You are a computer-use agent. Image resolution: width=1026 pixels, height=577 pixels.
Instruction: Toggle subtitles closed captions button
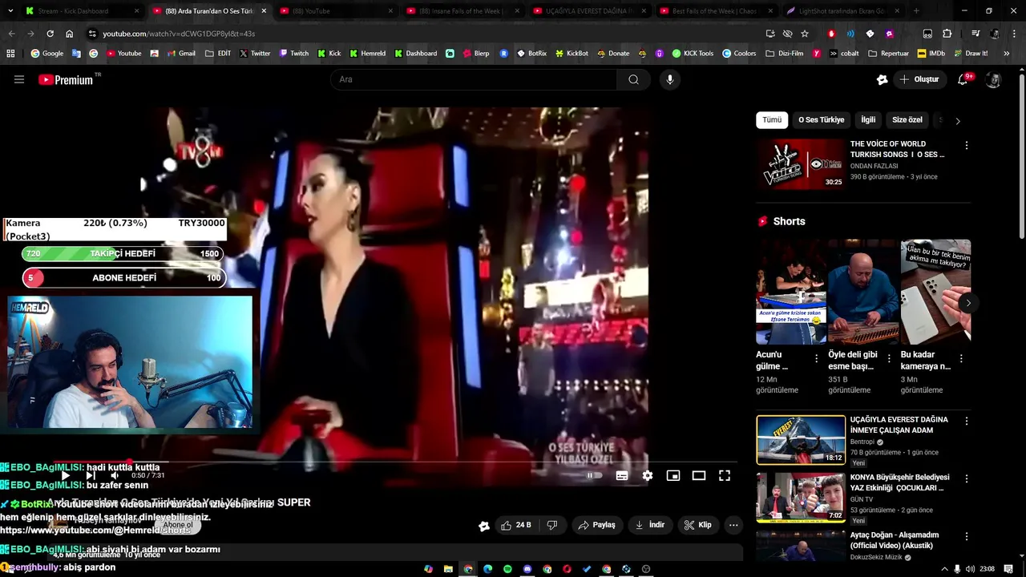click(621, 475)
